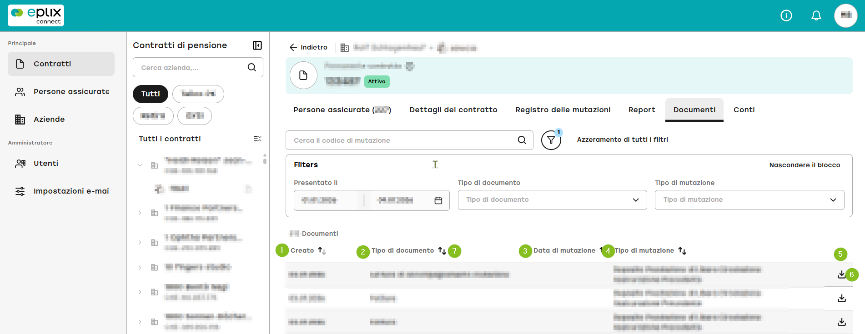Collapse the Contratti di pensione panel

pyautogui.click(x=257, y=45)
